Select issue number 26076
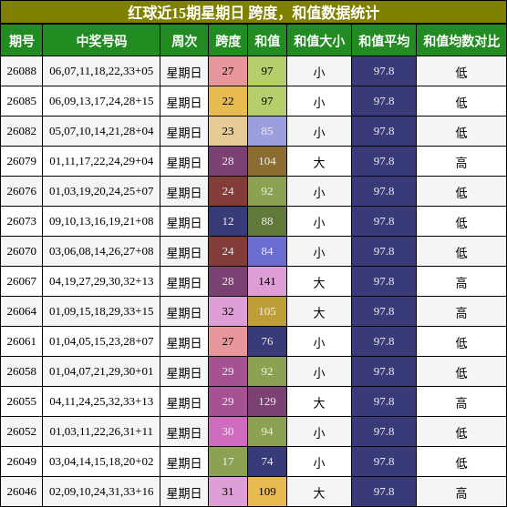The image size is (507, 507). click(21, 191)
